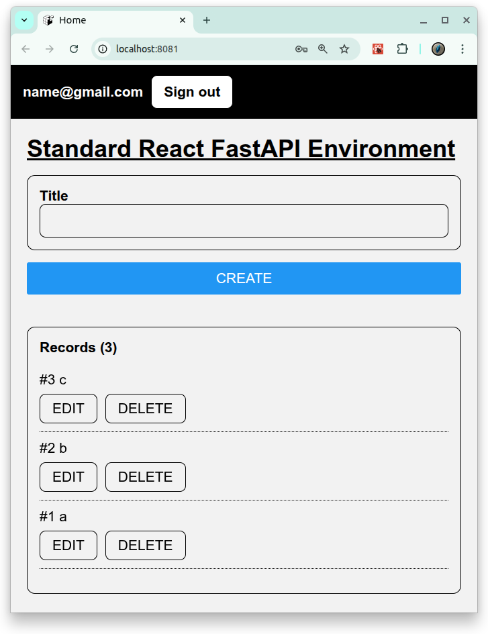Select the record text '#1 a'

(53, 517)
